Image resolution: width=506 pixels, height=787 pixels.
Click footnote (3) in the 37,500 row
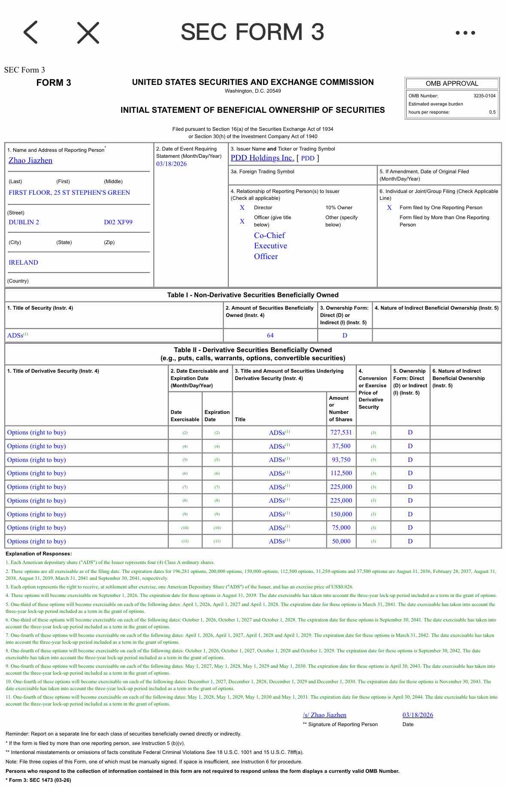[373, 446]
